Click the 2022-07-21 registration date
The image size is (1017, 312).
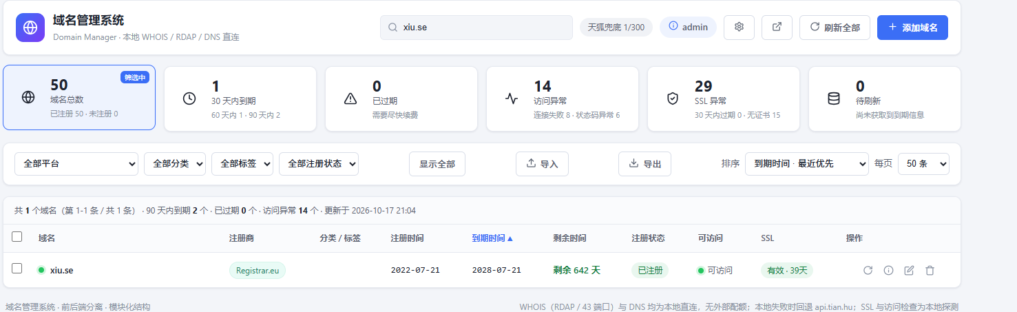pyautogui.click(x=415, y=270)
